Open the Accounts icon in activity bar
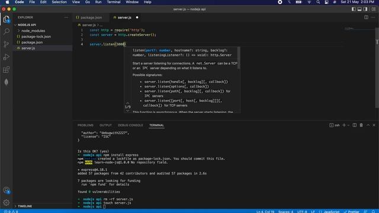 pyautogui.click(x=7, y=190)
